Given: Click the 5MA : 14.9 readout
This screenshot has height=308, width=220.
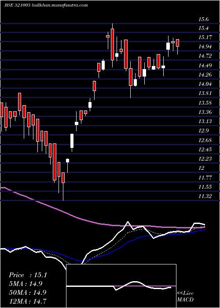Looking at the screenshot, I should click(26, 284).
